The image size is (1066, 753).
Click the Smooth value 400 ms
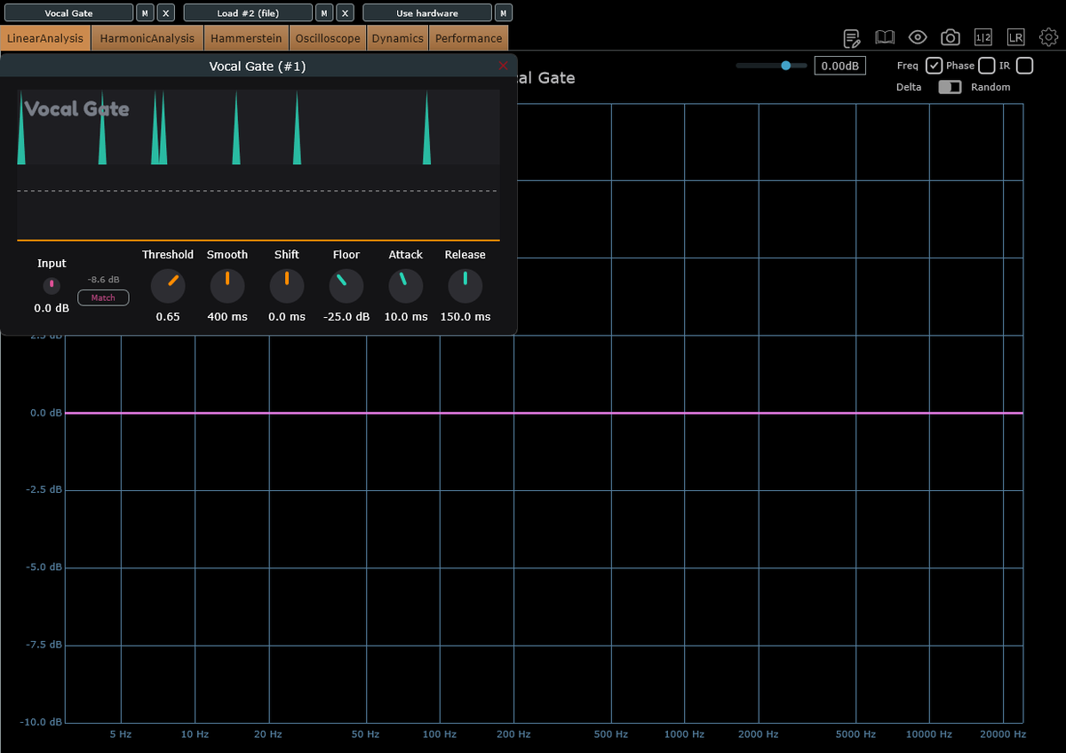tap(227, 317)
